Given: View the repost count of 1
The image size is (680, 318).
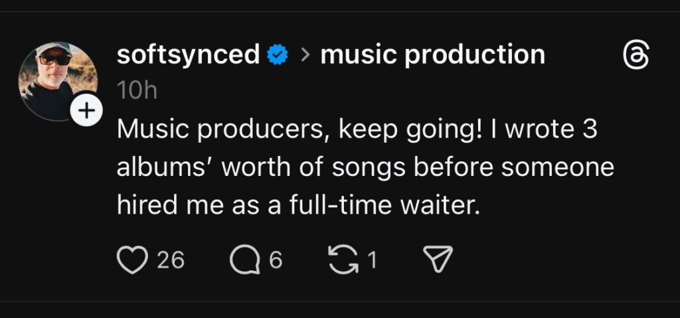Looking at the screenshot, I should [373, 260].
